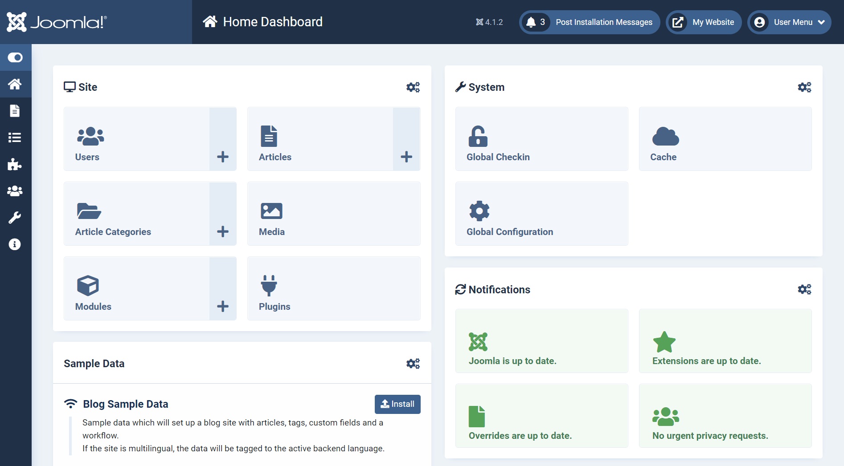Open the Help info icon in sidebar

[15, 244]
